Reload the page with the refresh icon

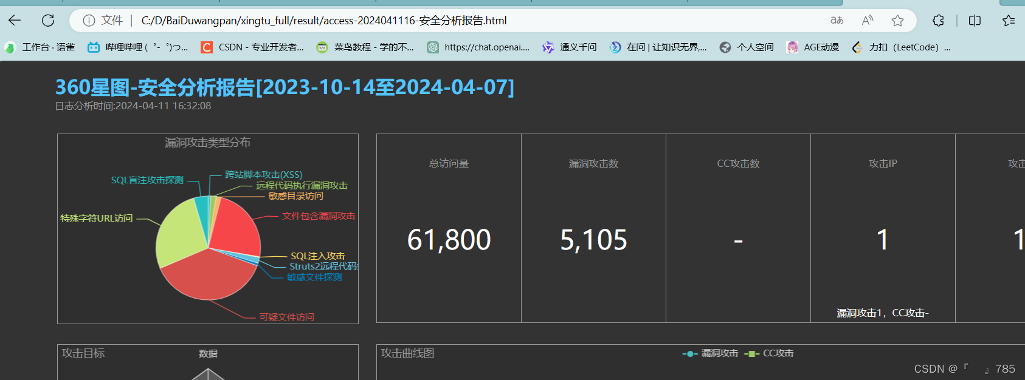coord(48,21)
